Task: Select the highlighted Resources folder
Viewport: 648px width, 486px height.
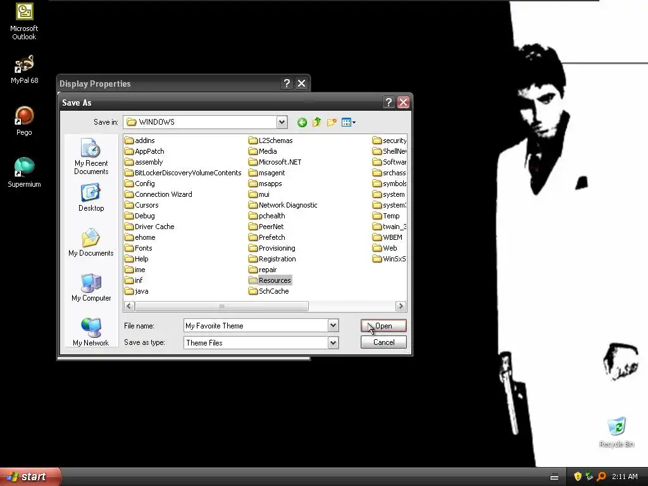Action: tap(270, 280)
